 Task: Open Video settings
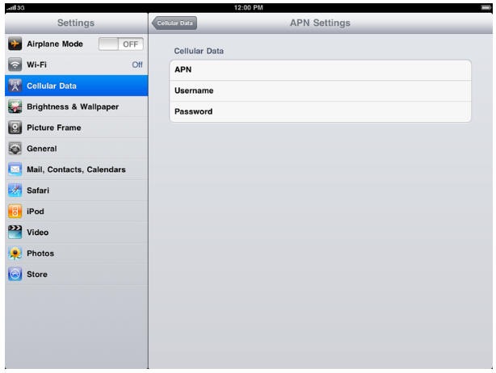(76, 232)
